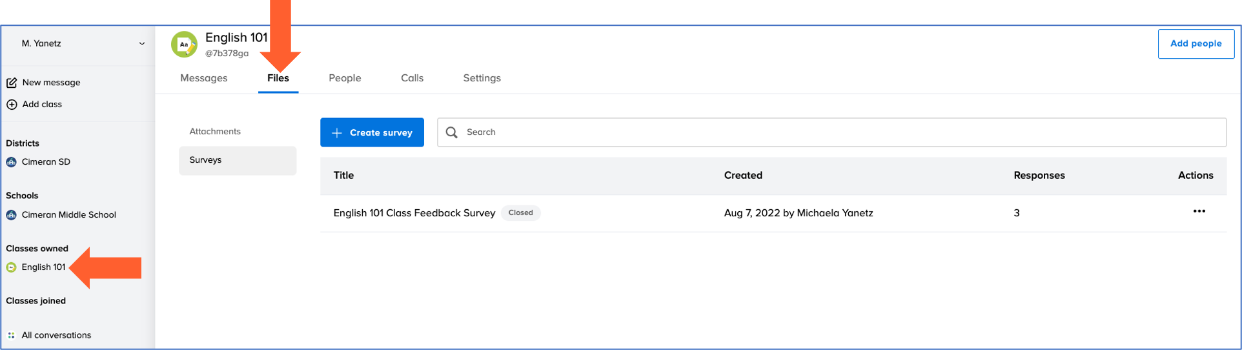Expand the M. Yanetz account dropdown
Image resolution: width=1242 pixels, height=350 pixels.
click(x=141, y=44)
